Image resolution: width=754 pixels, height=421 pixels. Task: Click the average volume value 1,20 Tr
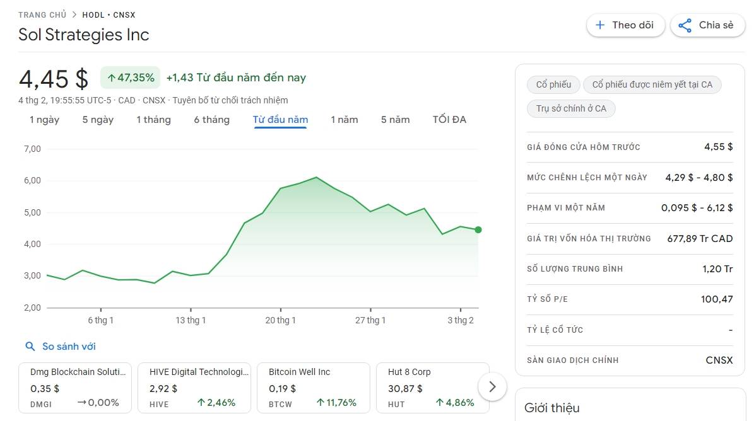(x=717, y=269)
